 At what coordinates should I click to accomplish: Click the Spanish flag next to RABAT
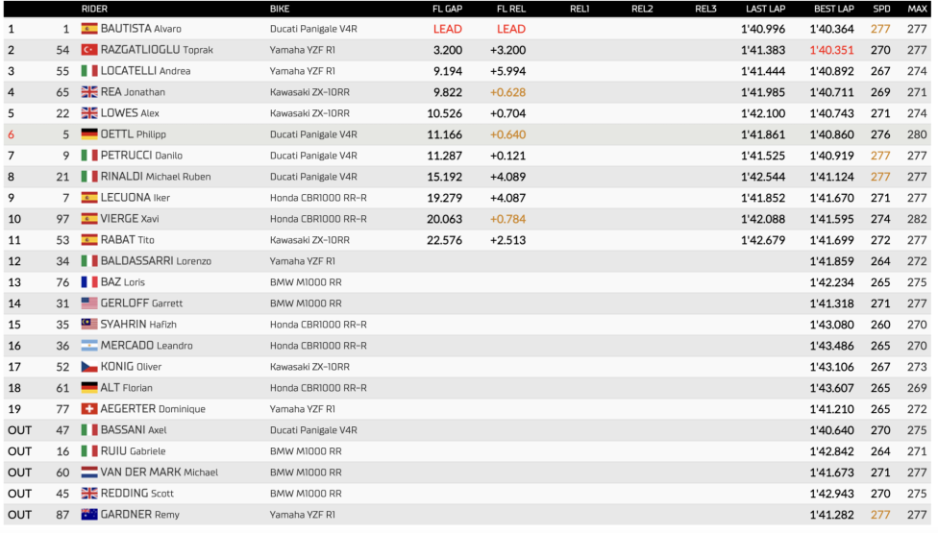point(89,240)
